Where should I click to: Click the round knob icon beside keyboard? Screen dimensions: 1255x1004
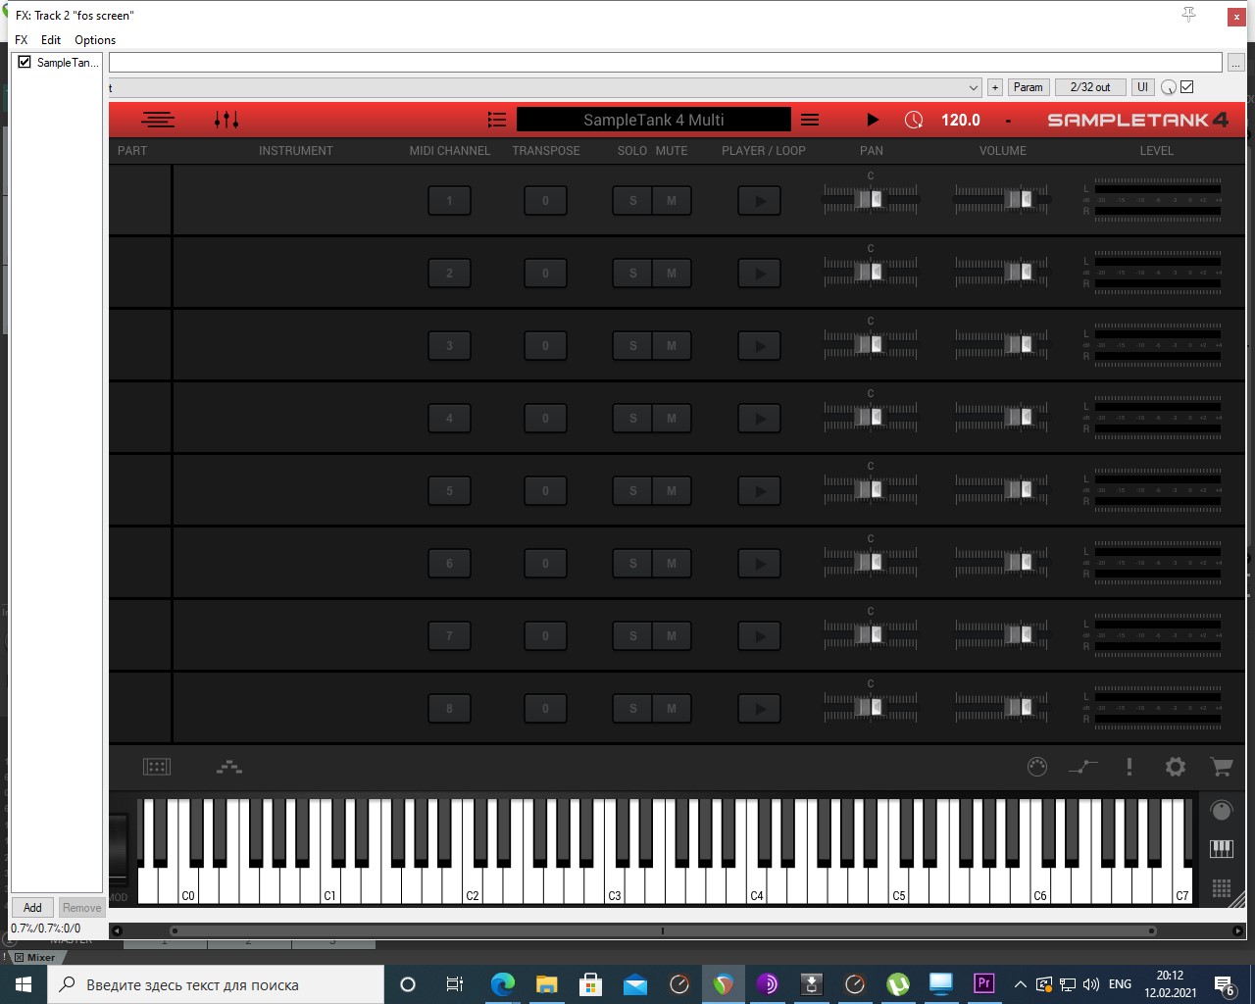[1221, 811]
